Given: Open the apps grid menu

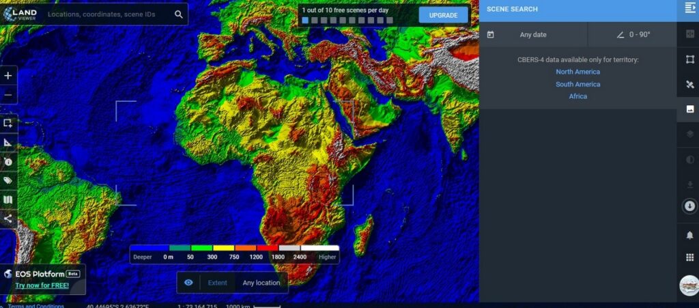Looking at the screenshot, I should click(689, 257).
